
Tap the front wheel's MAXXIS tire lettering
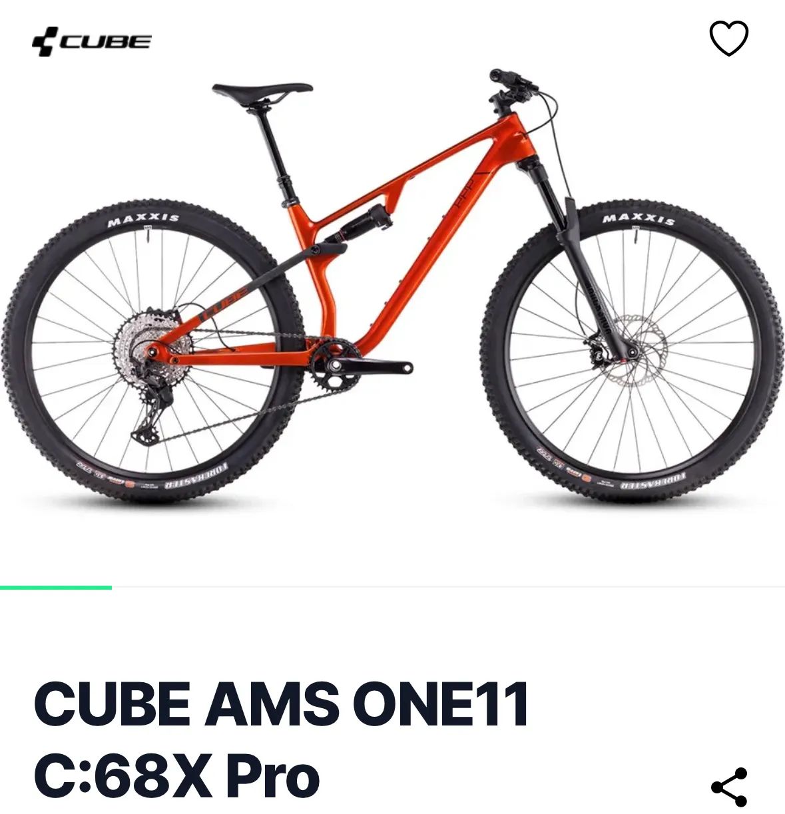(639, 220)
